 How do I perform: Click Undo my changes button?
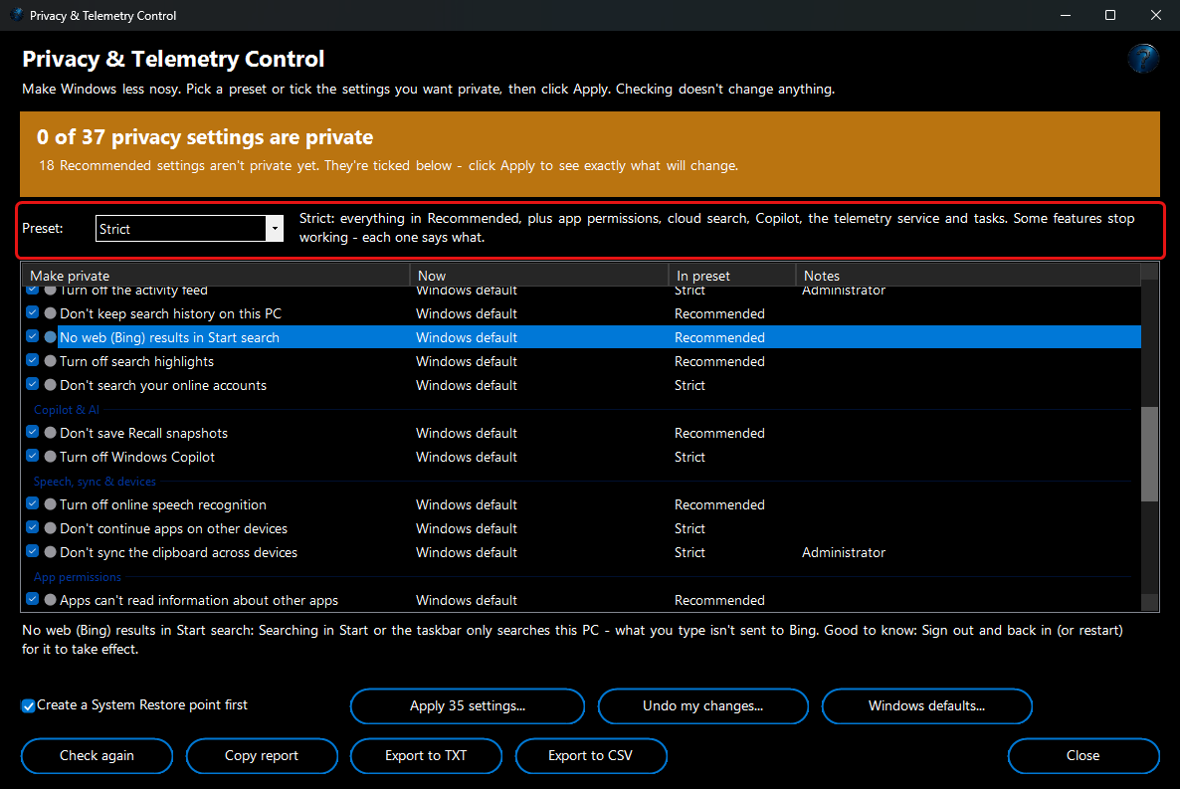(x=702, y=706)
